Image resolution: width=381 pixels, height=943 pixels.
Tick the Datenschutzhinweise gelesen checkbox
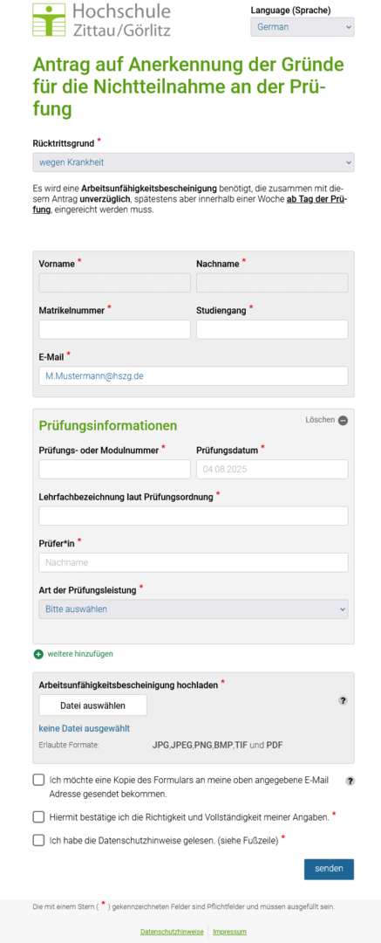click(x=38, y=840)
